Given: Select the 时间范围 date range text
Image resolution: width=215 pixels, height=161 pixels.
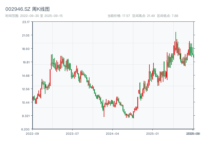Looking at the screenshot, I should [34, 16].
